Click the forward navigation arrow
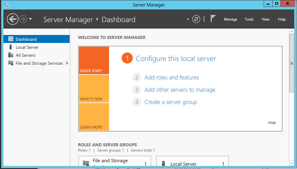Viewport: 297px width, 169px height. pyautogui.click(x=23, y=19)
